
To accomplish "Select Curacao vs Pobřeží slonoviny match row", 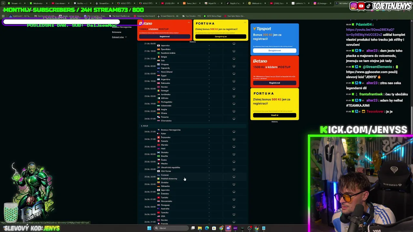I will 194,177.
